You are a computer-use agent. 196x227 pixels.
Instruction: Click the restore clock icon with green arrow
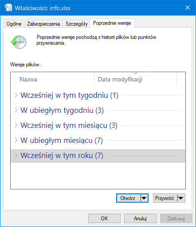point(19,42)
